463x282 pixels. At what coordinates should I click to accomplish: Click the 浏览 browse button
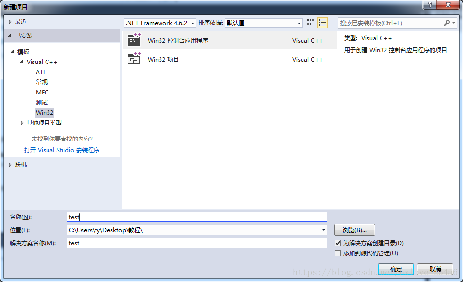click(x=354, y=230)
